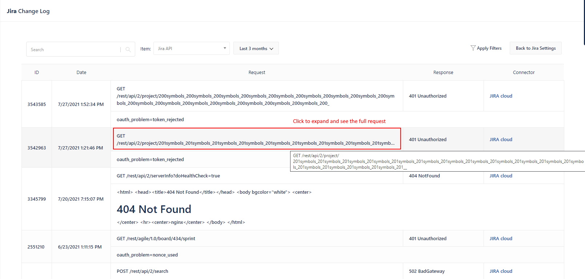Click the html head title response line
The width and height of the screenshot is (585, 279).
point(214,192)
